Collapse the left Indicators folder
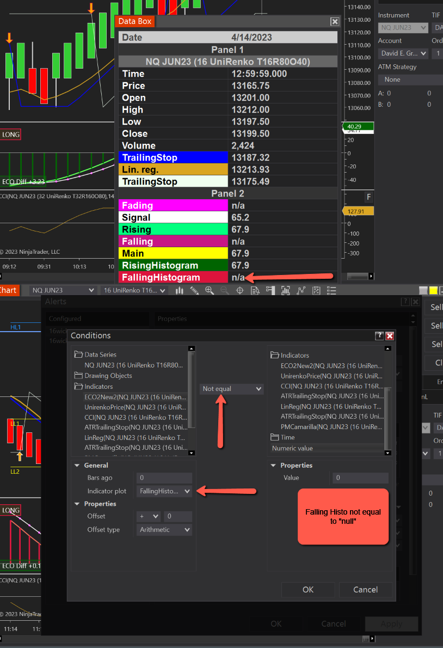Image resolution: width=443 pixels, height=648 pixels. pyautogui.click(x=78, y=386)
